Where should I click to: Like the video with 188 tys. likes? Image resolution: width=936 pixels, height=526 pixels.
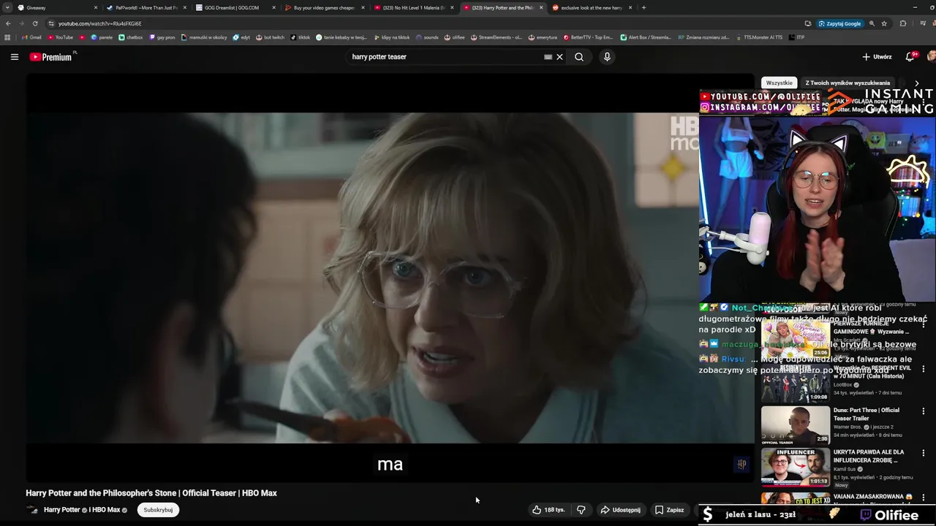[x=548, y=510]
